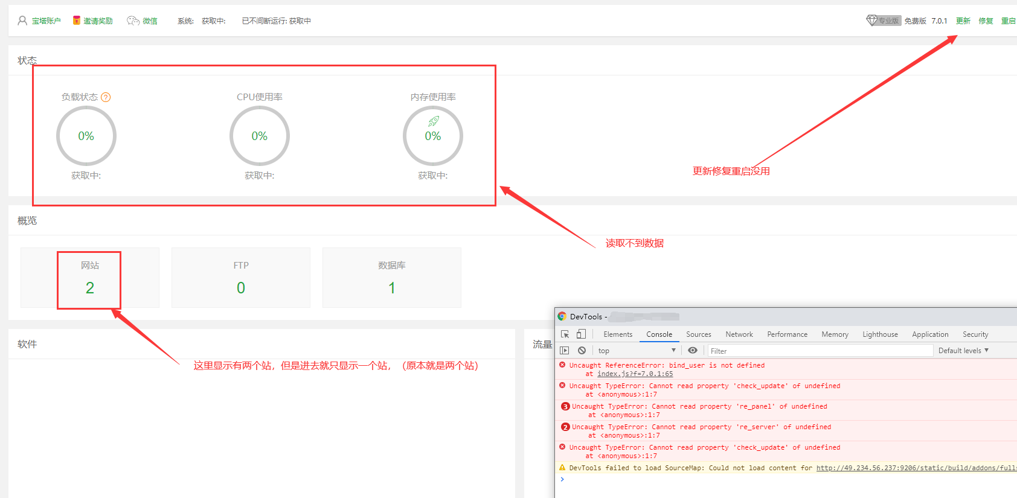Click the console Filter input field
Screen dimensions: 1017x498
click(820, 351)
